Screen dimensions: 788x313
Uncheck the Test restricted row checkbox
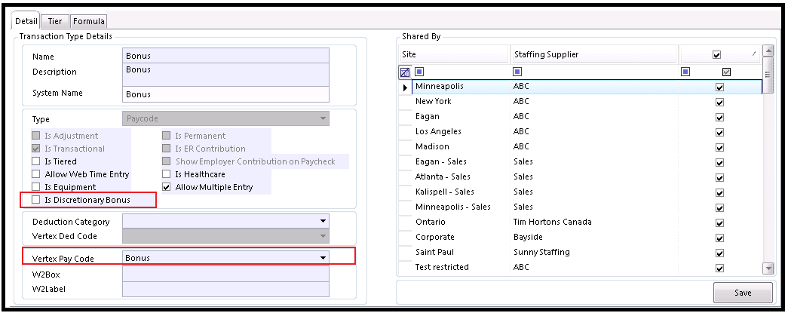point(719,268)
